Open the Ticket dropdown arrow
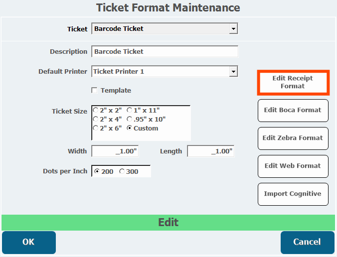337x257 pixels. click(x=233, y=28)
